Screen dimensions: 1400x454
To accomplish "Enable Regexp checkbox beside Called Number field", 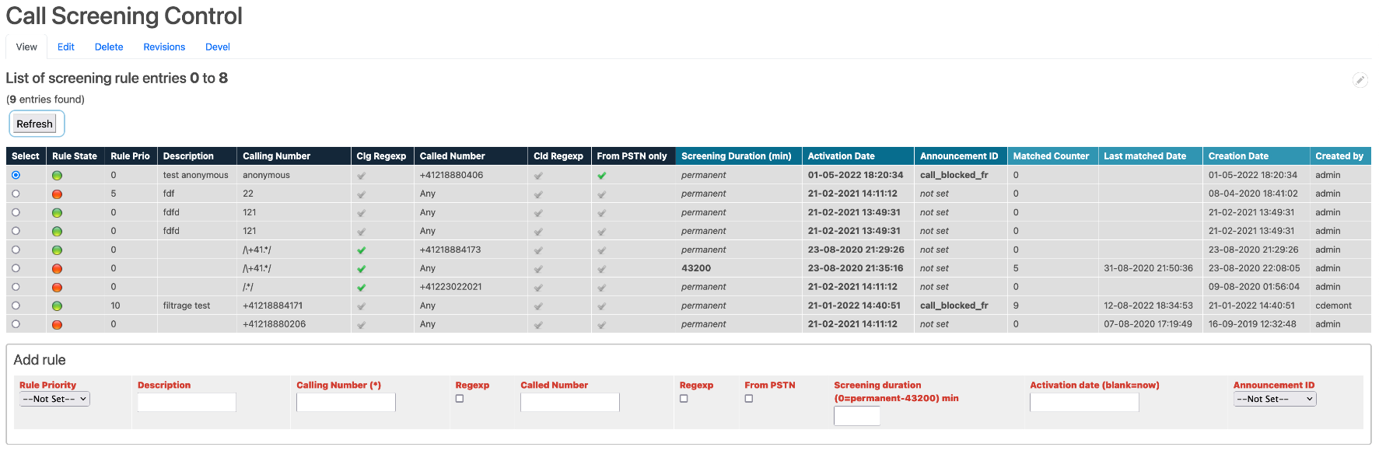I will point(684,399).
